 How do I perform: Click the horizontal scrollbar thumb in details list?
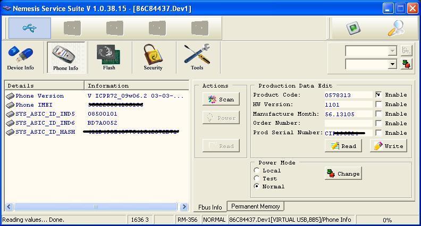tap(96, 206)
